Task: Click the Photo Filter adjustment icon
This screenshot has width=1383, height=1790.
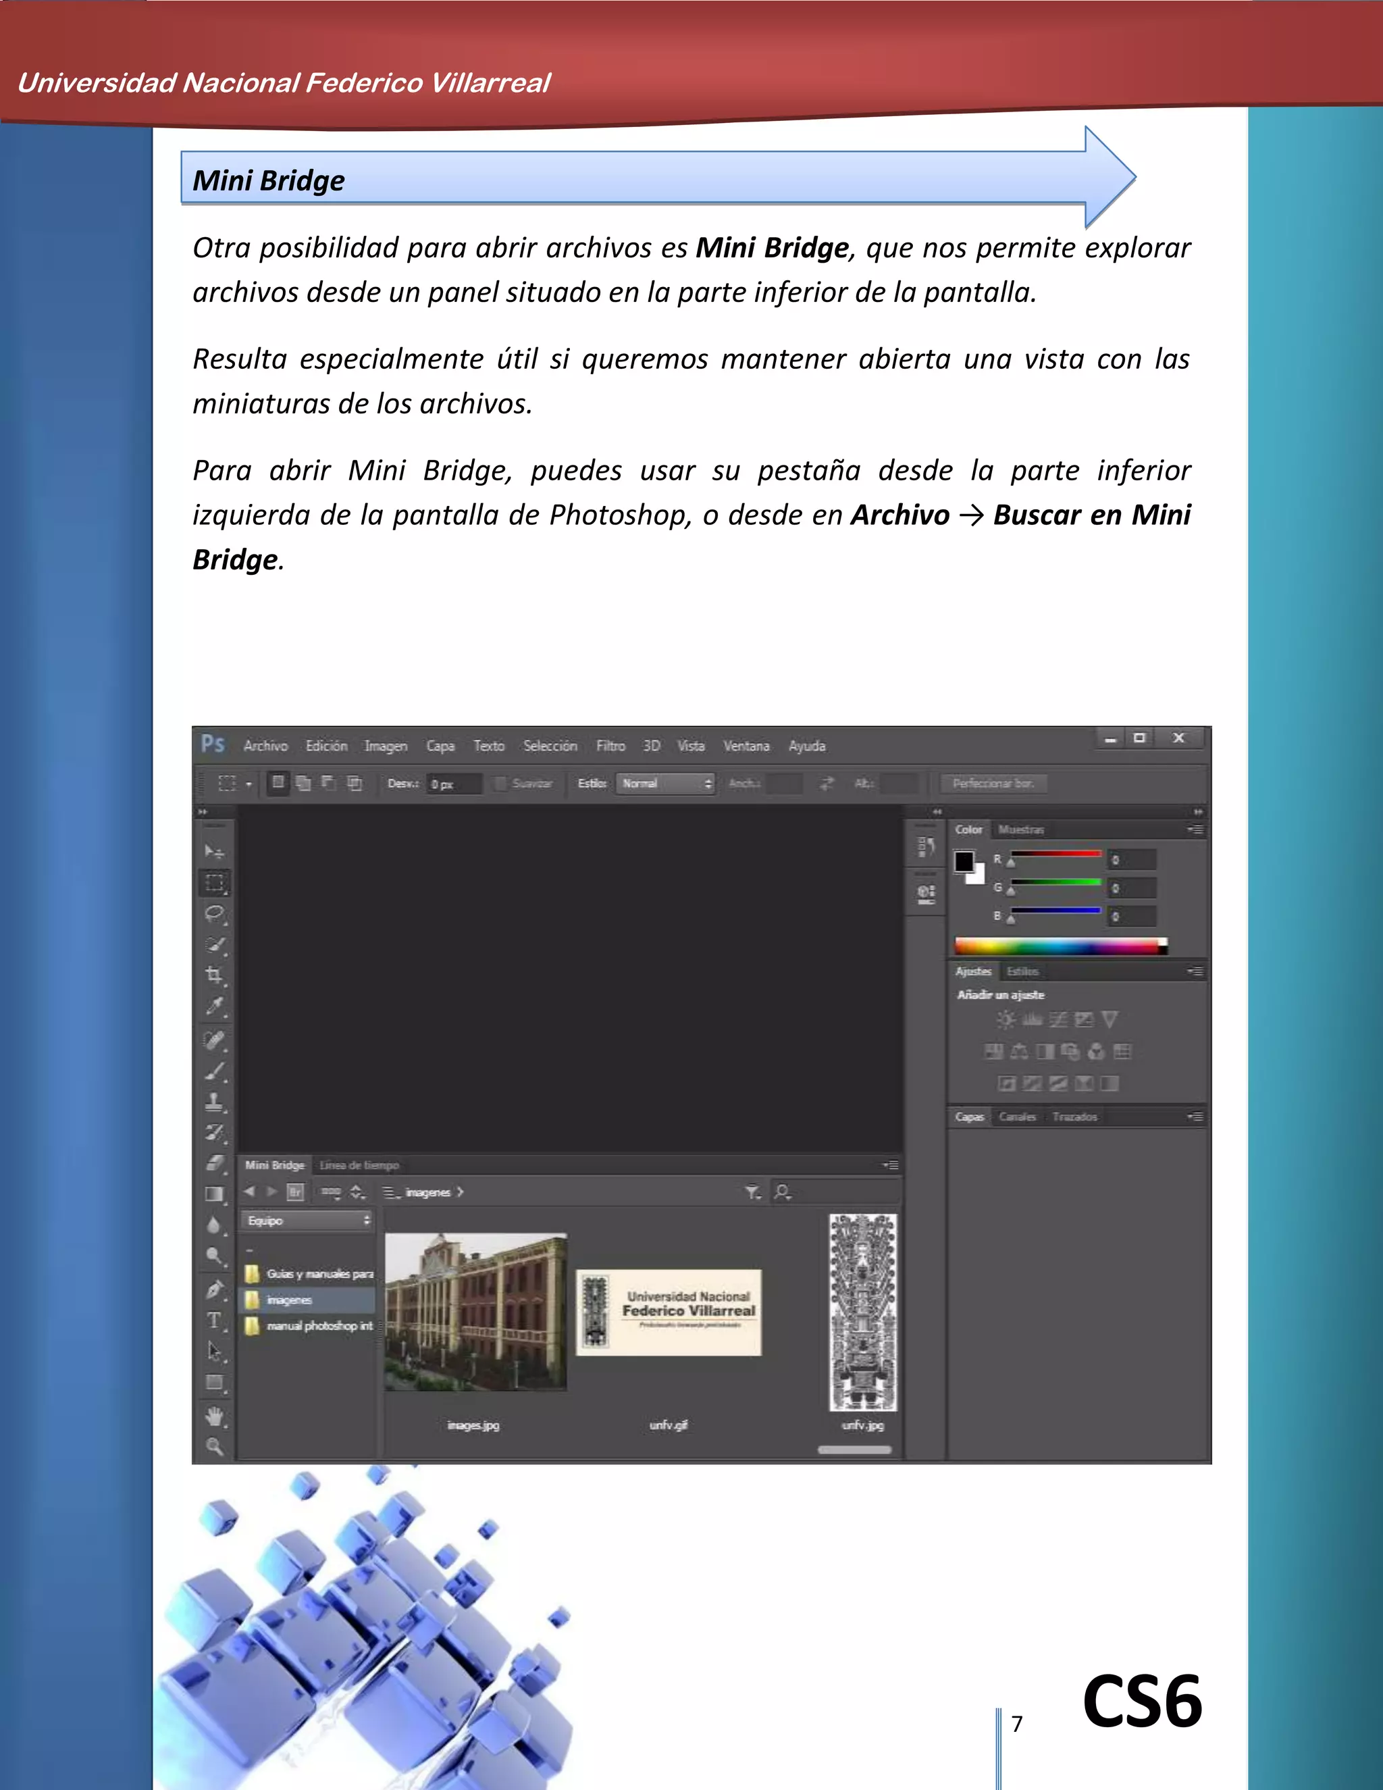Action: (1071, 1052)
